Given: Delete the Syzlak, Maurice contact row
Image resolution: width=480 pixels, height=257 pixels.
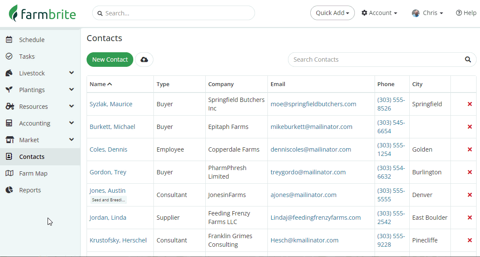Looking at the screenshot, I should pyautogui.click(x=470, y=104).
